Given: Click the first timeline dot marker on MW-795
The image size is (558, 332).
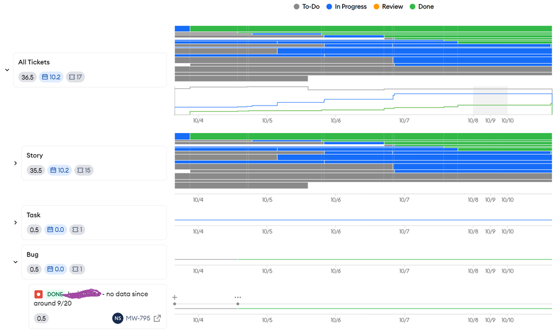Looking at the screenshot, I should [x=175, y=304].
